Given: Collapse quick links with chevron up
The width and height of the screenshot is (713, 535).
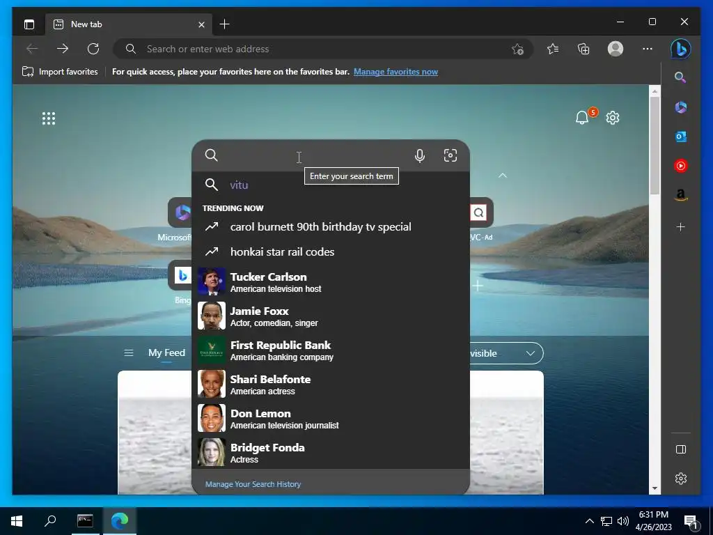Looking at the screenshot, I should tap(503, 176).
